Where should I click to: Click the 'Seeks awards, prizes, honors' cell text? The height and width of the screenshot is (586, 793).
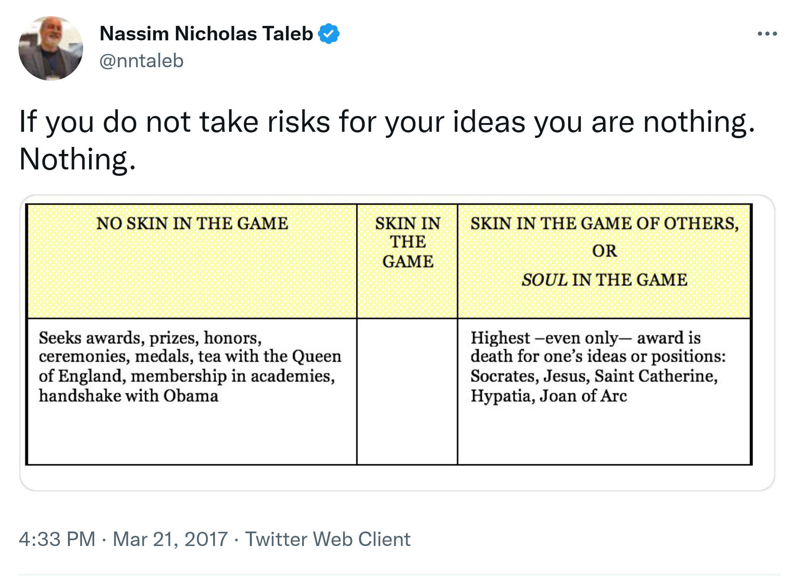pos(150,338)
